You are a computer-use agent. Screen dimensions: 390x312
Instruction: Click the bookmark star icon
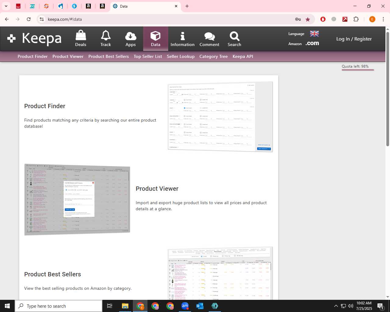point(308,19)
